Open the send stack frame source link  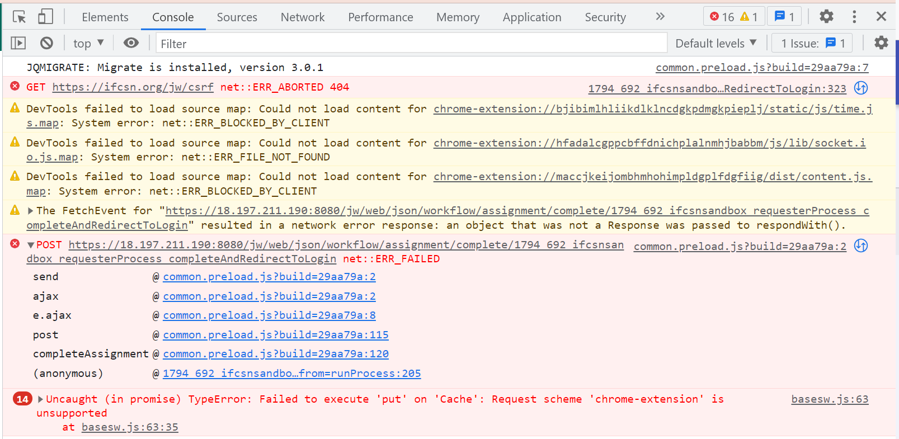click(269, 277)
